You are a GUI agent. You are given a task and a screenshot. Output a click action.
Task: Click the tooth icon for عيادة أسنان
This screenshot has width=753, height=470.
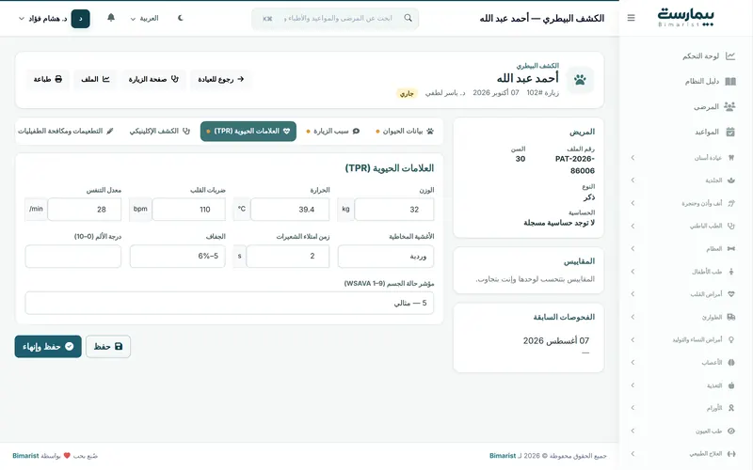point(731,157)
